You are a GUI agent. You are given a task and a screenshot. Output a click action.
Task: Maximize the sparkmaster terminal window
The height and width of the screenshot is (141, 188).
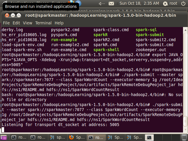pyautogui.click(x=19, y=15)
